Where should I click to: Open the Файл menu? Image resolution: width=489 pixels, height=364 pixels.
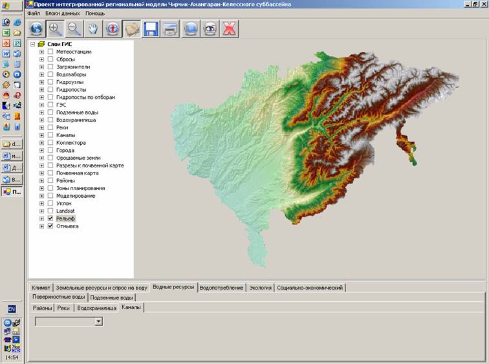click(x=34, y=13)
